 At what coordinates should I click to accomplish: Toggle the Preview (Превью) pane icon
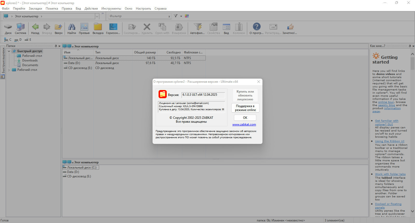[84, 27]
